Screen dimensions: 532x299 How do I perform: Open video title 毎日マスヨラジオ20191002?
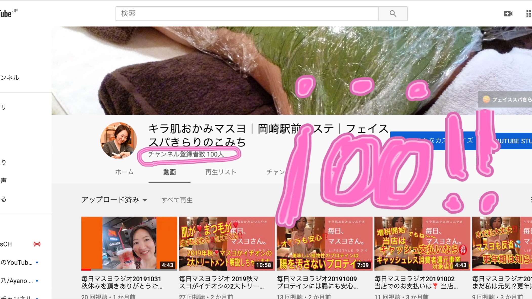[416, 282]
